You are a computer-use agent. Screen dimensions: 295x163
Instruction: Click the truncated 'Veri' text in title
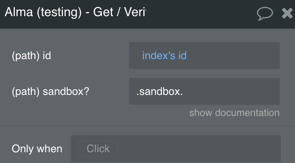click(135, 12)
